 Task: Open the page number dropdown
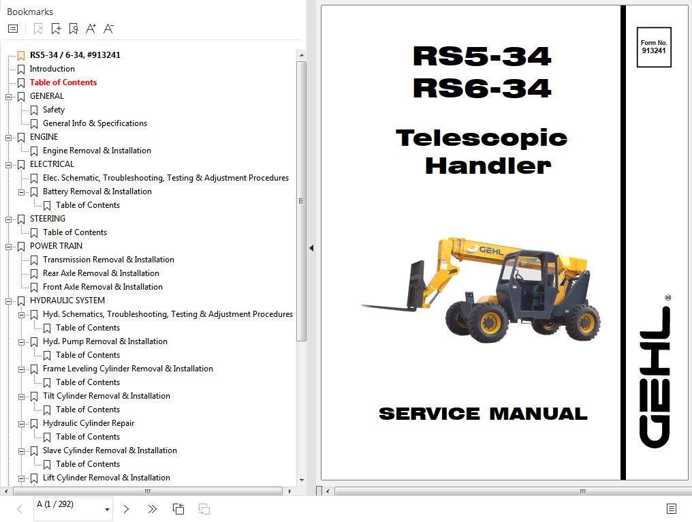[107, 510]
